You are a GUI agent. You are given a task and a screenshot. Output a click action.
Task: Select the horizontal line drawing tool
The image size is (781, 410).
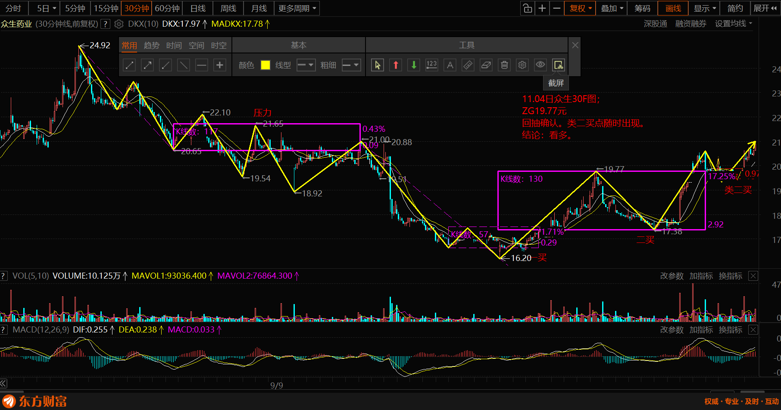202,65
